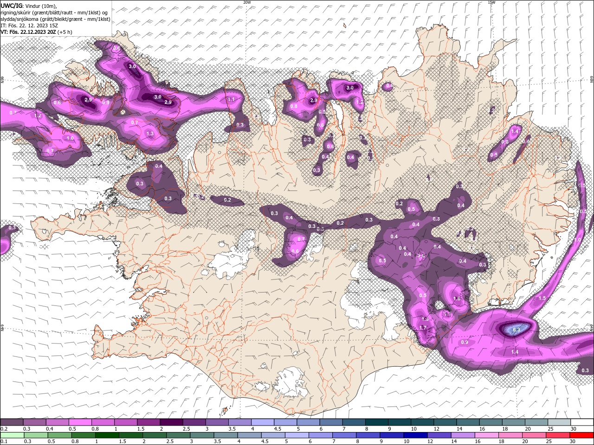Select the lower legend swatch for 3.5–4
This screenshot has height=445, width=594.
coord(226,435)
